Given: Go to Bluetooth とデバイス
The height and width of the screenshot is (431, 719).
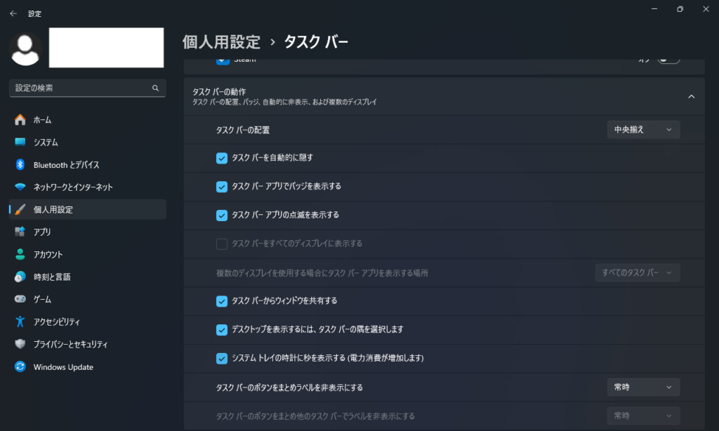Looking at the screenshot, I should pyautogui.click(x=88, y=164).
